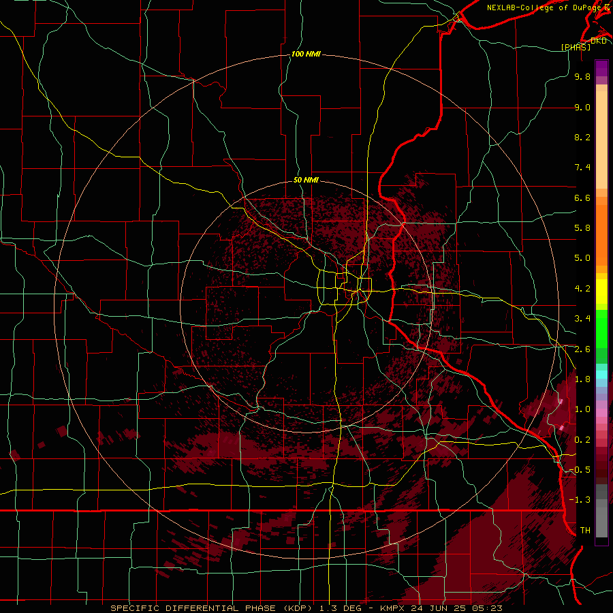613x613 pixels.
Task: Click the 6.6 legend value
Action: (x=582, y=198)
